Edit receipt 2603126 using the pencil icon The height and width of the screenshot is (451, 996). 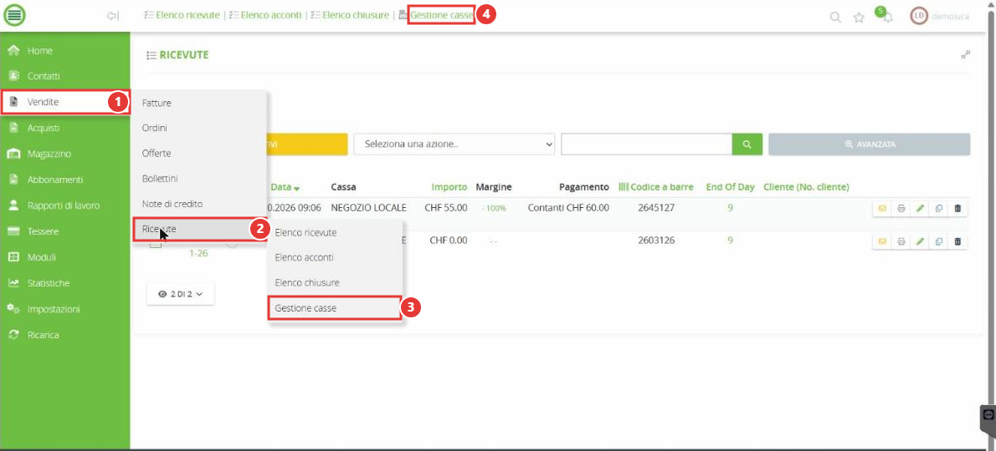[920, 241]
